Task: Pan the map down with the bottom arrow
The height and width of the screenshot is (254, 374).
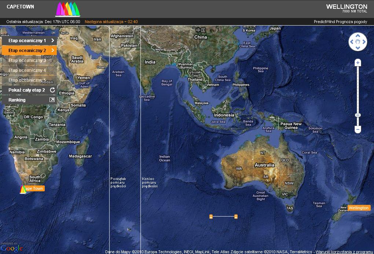Action: 357,48
